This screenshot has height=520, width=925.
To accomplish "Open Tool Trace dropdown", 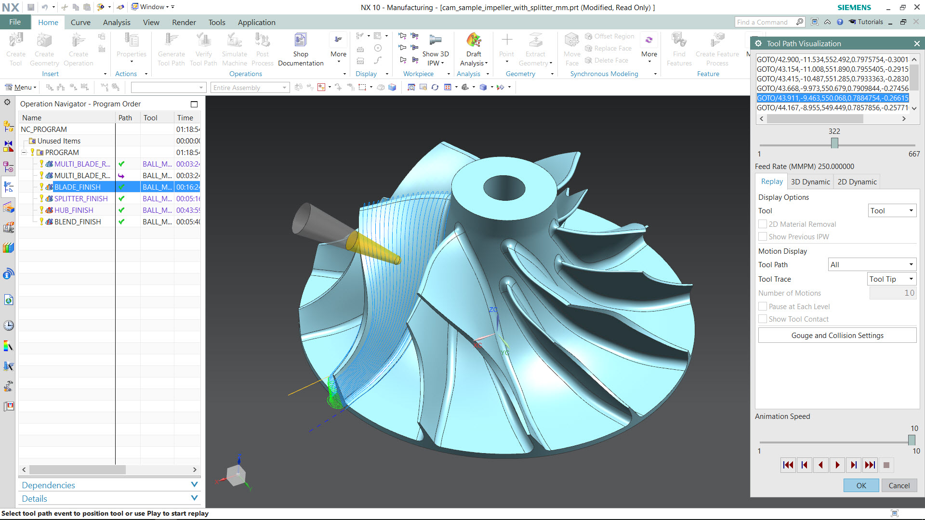I will tap(892, 279).
